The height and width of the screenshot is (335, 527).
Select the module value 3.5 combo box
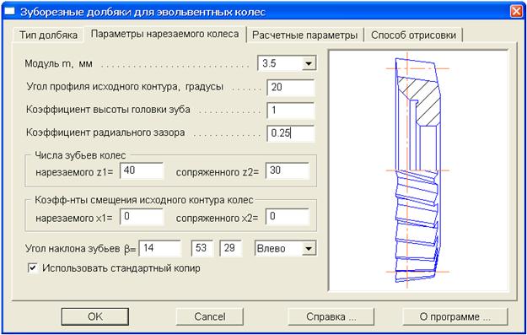click(x=287, y=63)
